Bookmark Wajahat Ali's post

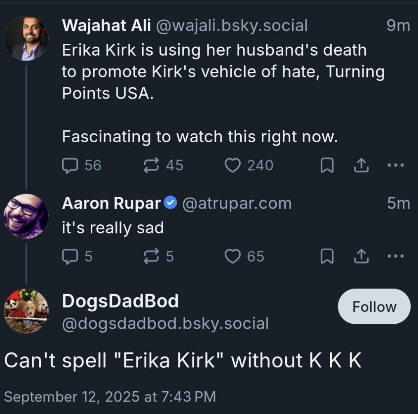(x=326, y=166)
